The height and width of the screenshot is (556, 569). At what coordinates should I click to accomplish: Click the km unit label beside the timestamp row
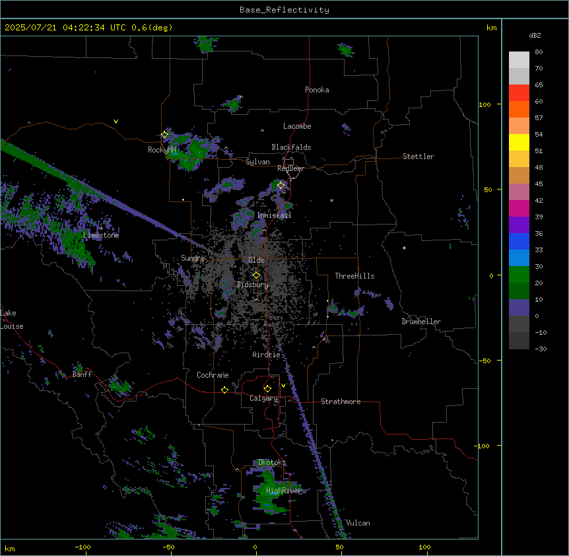(x=492, y=28)
